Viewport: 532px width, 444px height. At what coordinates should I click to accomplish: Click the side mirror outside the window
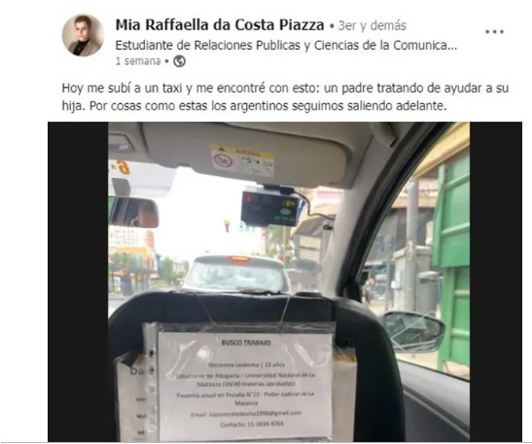[x=412, y=331]
